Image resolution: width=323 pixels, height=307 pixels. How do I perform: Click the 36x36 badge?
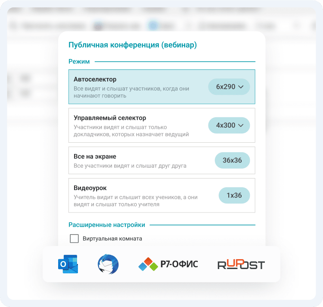232,160
